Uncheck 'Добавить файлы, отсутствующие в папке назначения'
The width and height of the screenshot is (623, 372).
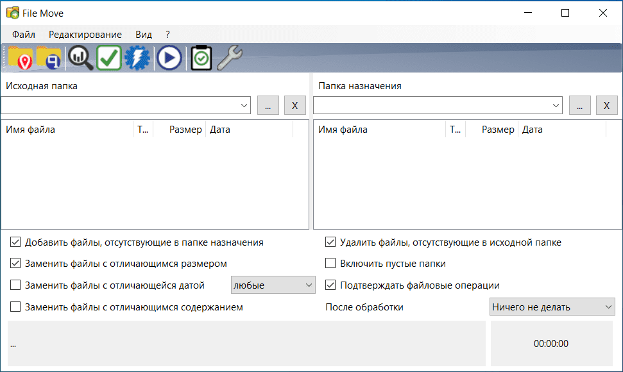16,242
